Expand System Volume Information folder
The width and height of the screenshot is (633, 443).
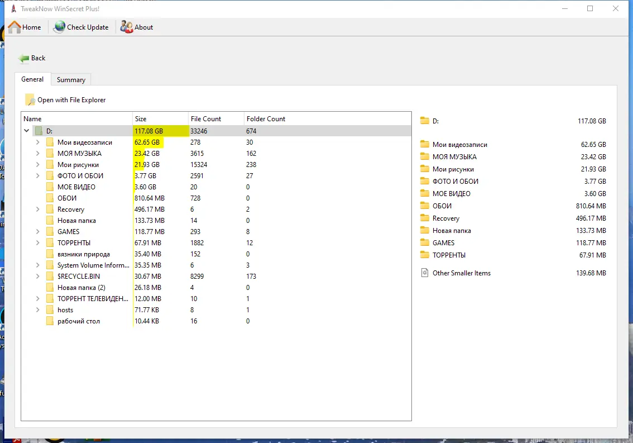tap(37, 265)
